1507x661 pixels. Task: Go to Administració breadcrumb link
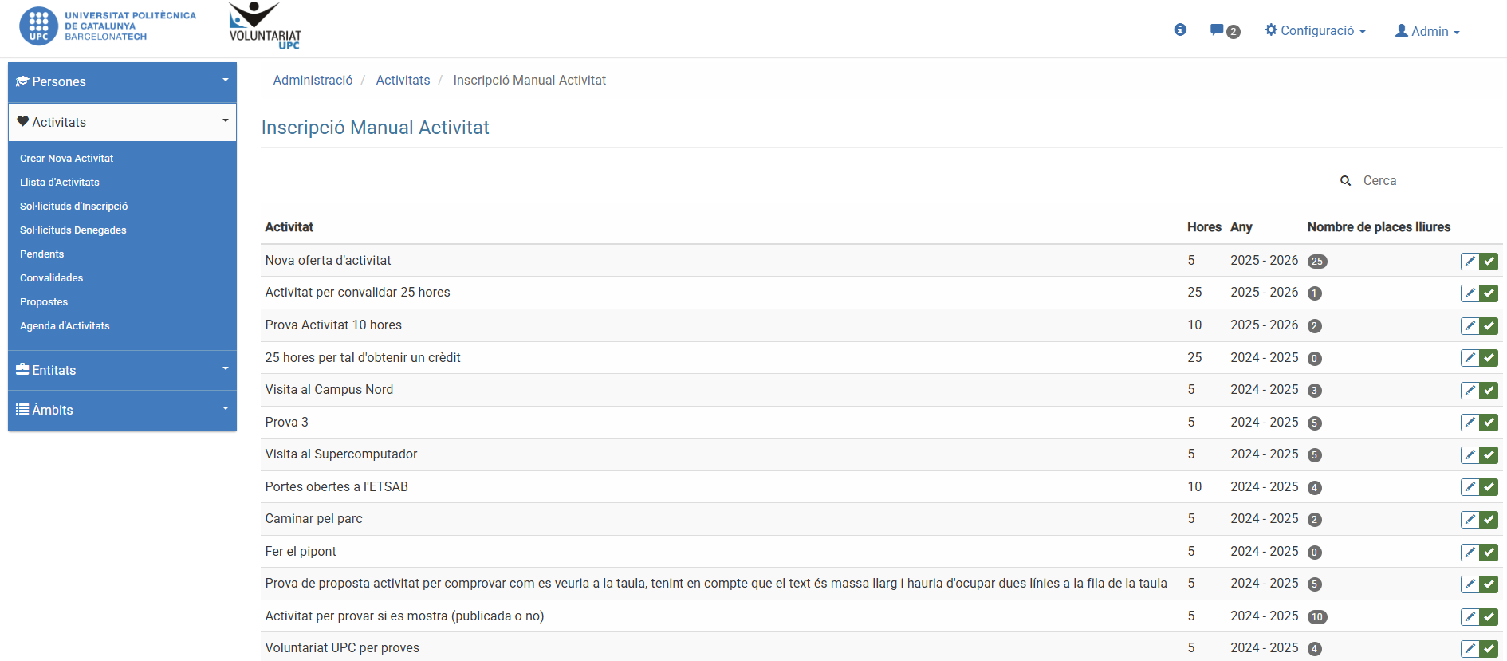click(313, 81)
